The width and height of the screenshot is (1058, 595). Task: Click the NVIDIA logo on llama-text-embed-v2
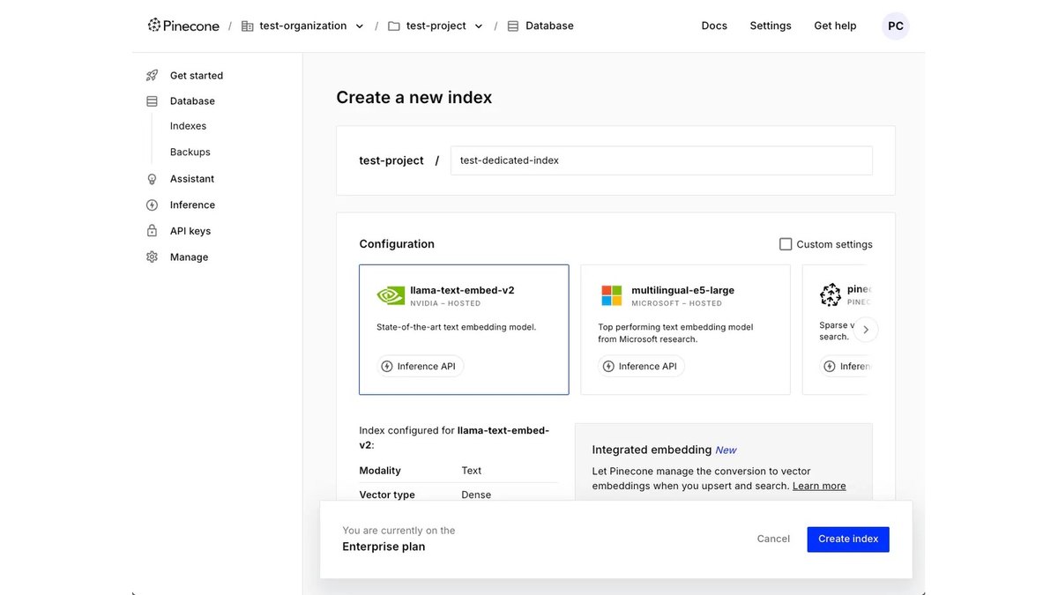391,295
